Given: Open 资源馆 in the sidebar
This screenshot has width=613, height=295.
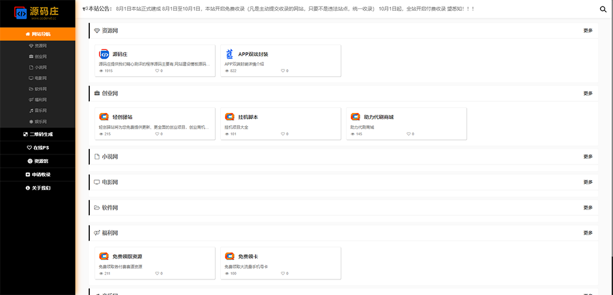Looking at the screenshot, I should 38,161.
